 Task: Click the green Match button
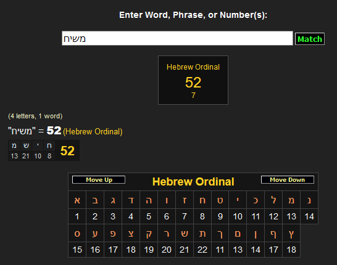[310, 39]
